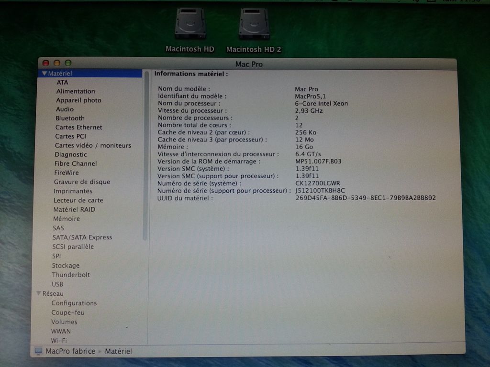Image resolution: width=490 pixels, height=367 pixels.
Task: Open Matériel RAID section
Action: (x=74, y=209)
